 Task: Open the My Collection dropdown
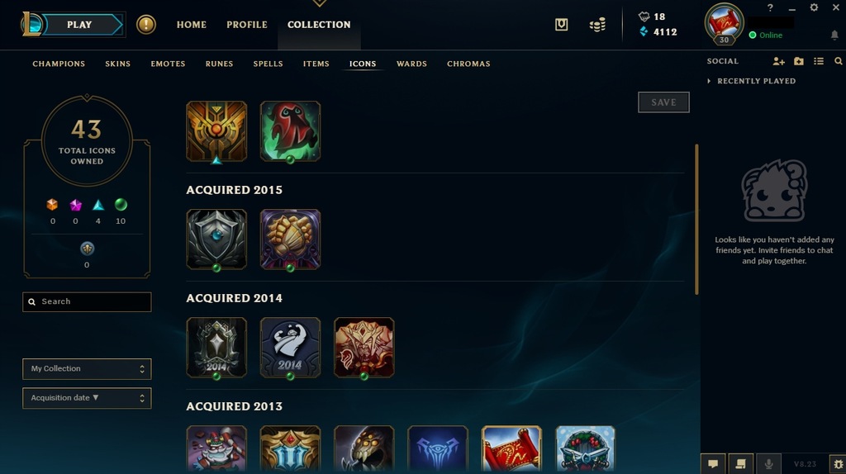(87, 369)
